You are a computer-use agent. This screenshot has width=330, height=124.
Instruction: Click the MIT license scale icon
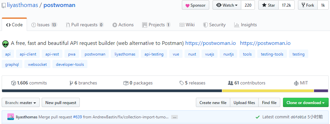296,83
